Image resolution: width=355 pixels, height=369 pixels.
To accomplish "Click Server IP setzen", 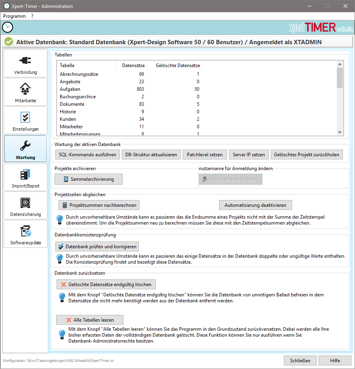I will pos(249,154).
